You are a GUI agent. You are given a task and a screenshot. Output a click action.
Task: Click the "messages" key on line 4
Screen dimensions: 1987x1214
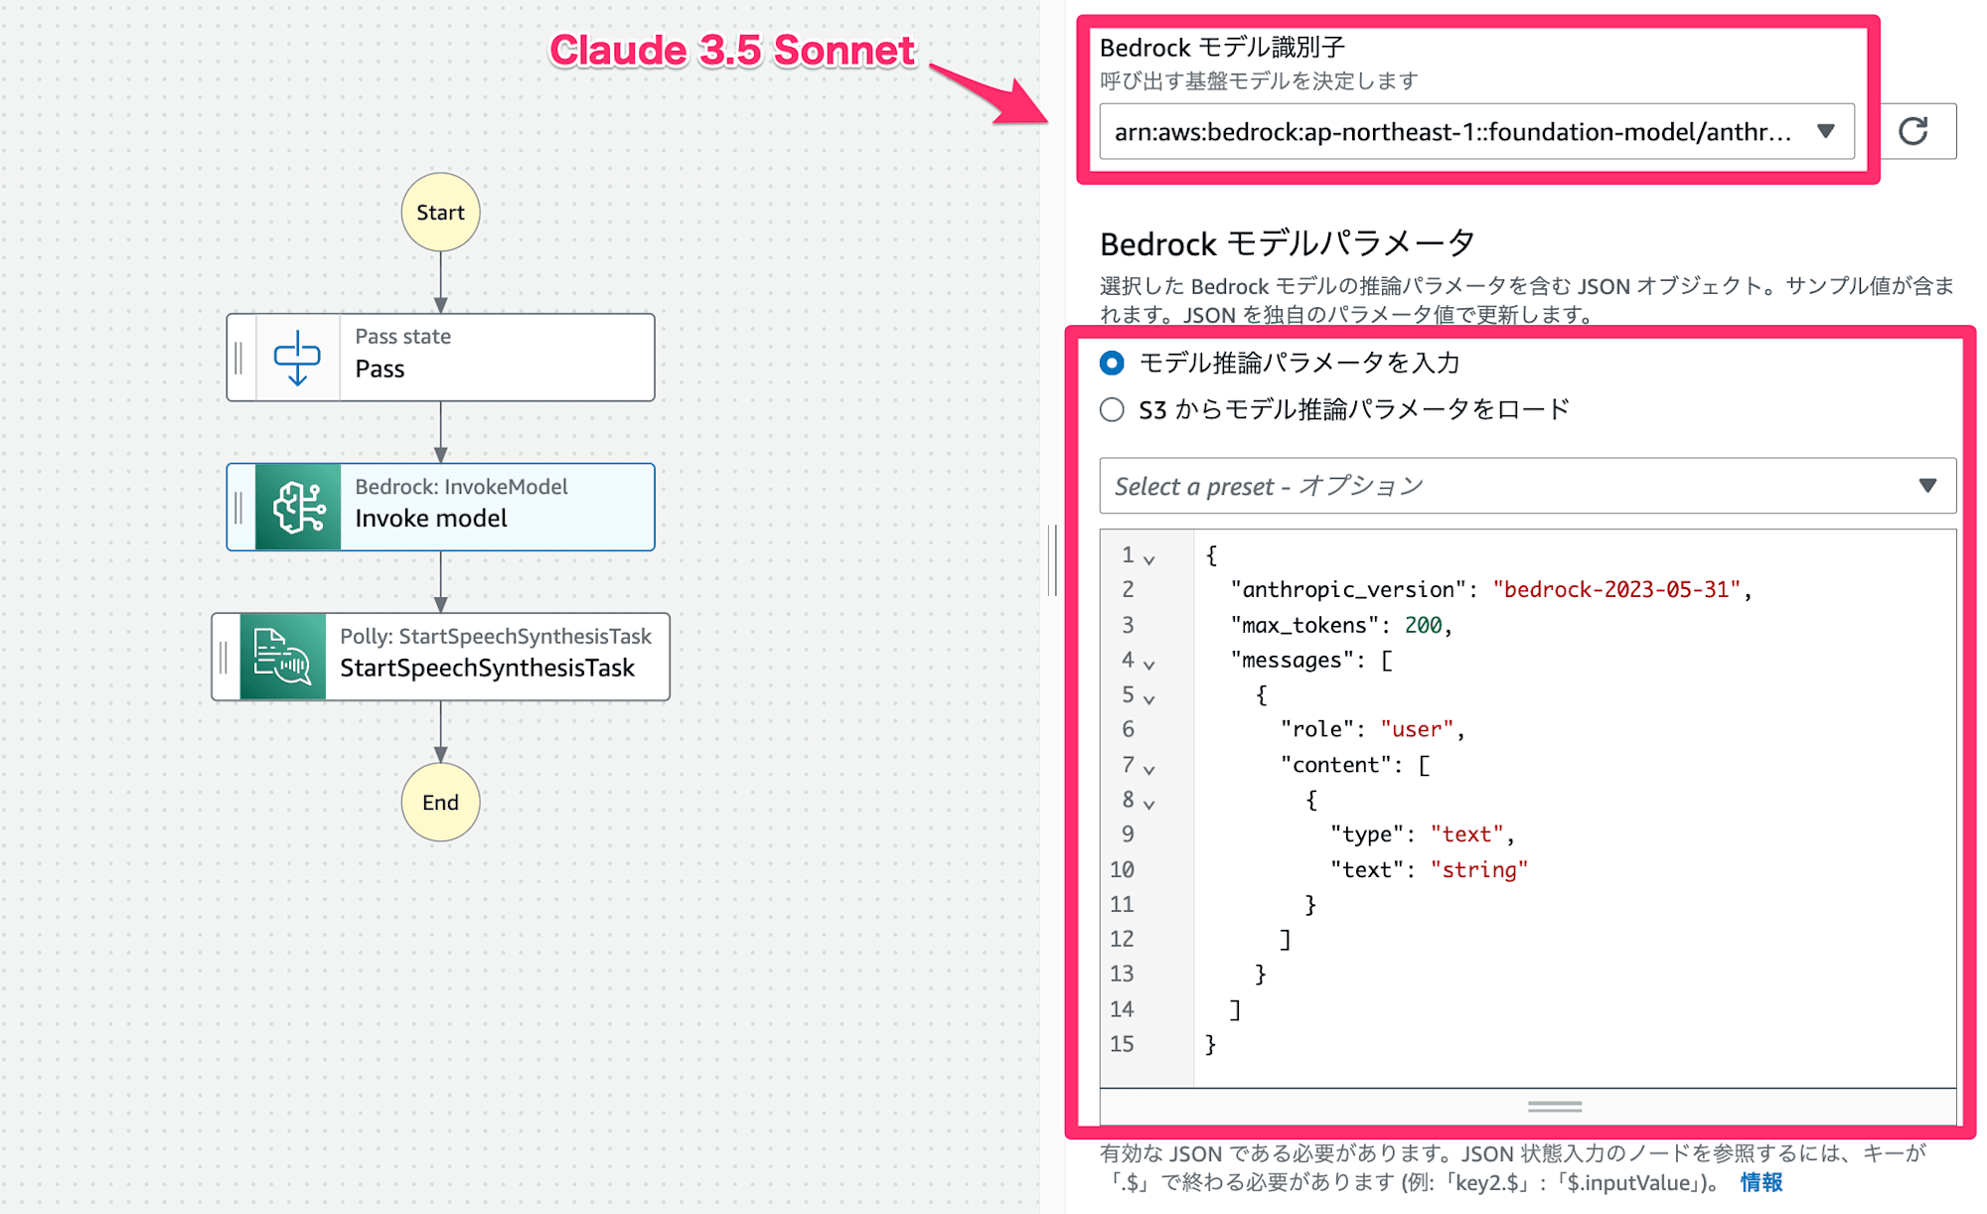click(1293, 660)
